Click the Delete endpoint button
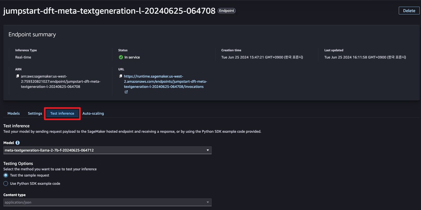Viewport: 421px width, 210px height. pos(409,11)
